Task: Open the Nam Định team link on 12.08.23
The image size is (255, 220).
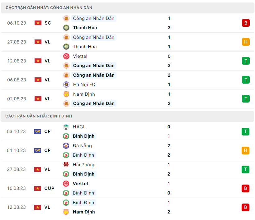Action: click(x=84, y=212)
